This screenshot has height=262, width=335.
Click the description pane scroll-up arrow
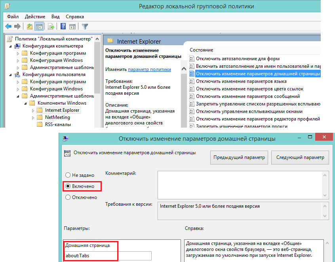pyautogui.click(x=184, y=69)
